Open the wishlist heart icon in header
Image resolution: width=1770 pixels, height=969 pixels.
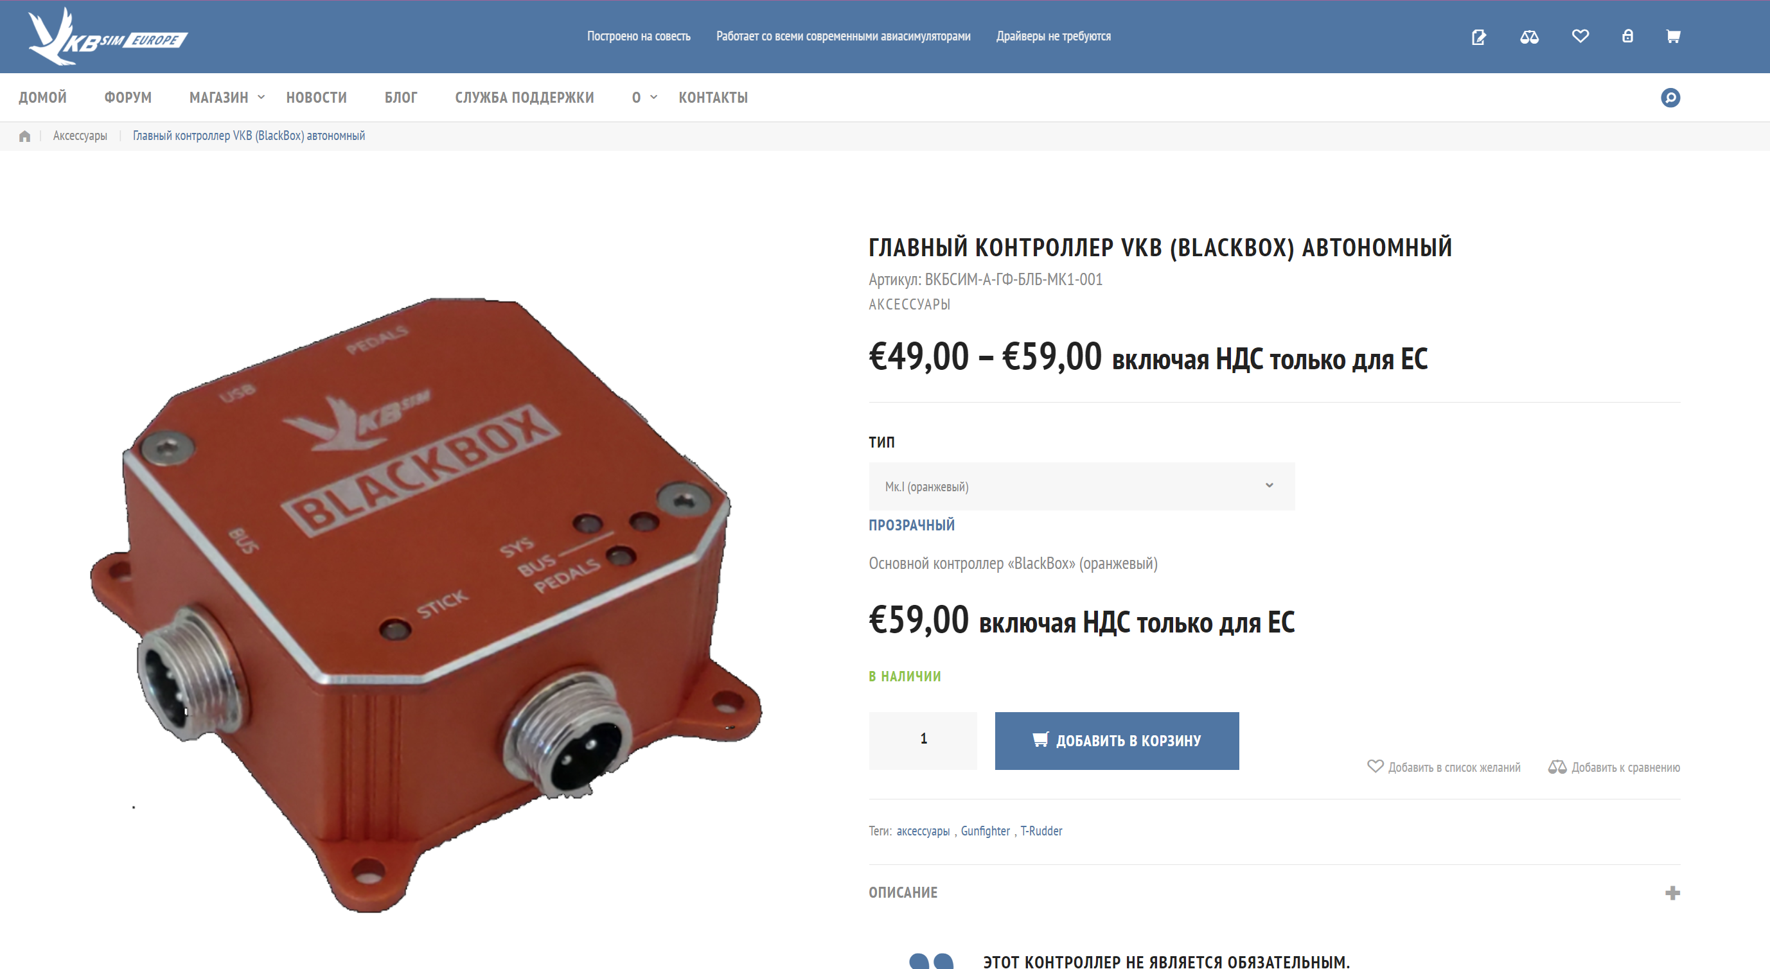1580,36
